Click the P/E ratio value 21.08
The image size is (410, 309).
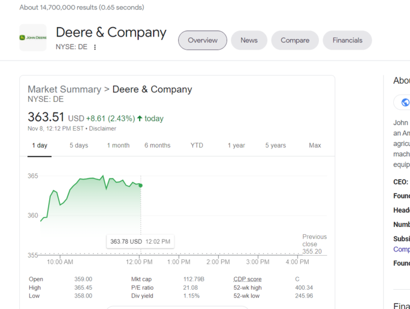click(191, 287)
